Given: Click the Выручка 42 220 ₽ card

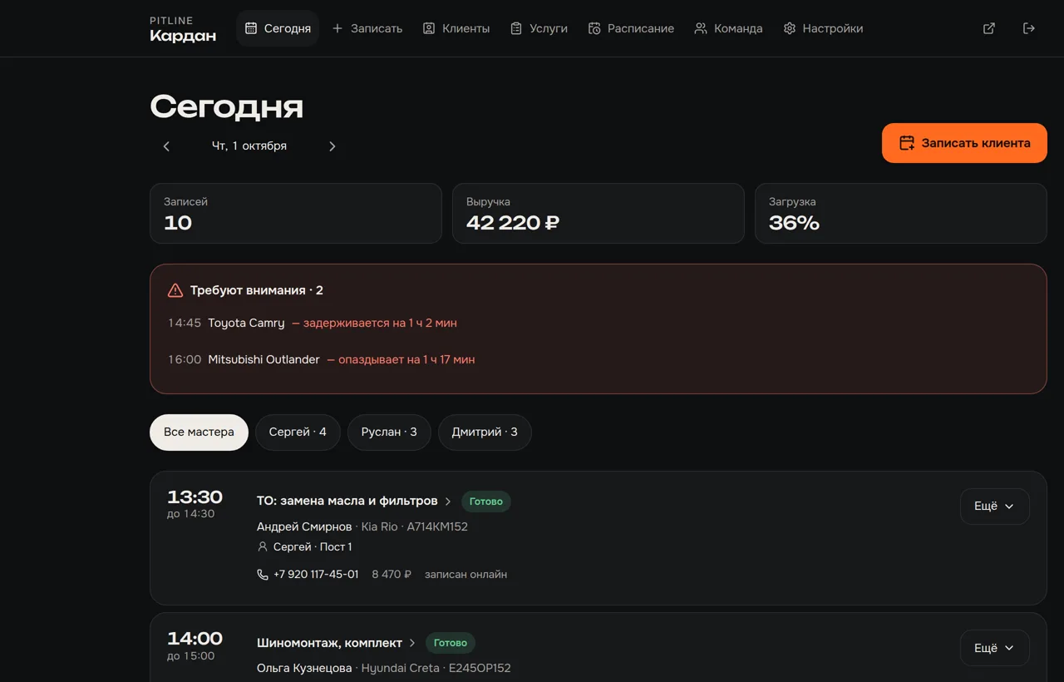Looking at the screenshot, I should tap(598, 214).
